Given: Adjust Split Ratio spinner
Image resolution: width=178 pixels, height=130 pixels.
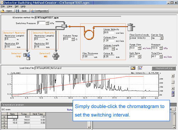Looking at the screenshot, I should [139, 56].
